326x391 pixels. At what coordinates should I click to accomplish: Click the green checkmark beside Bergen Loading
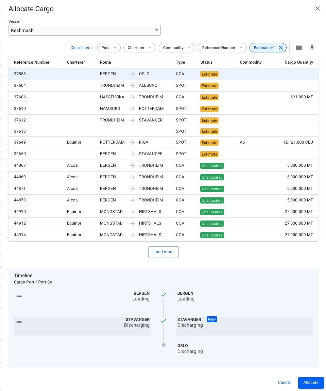pyautogui.click(x=164, y=295)
